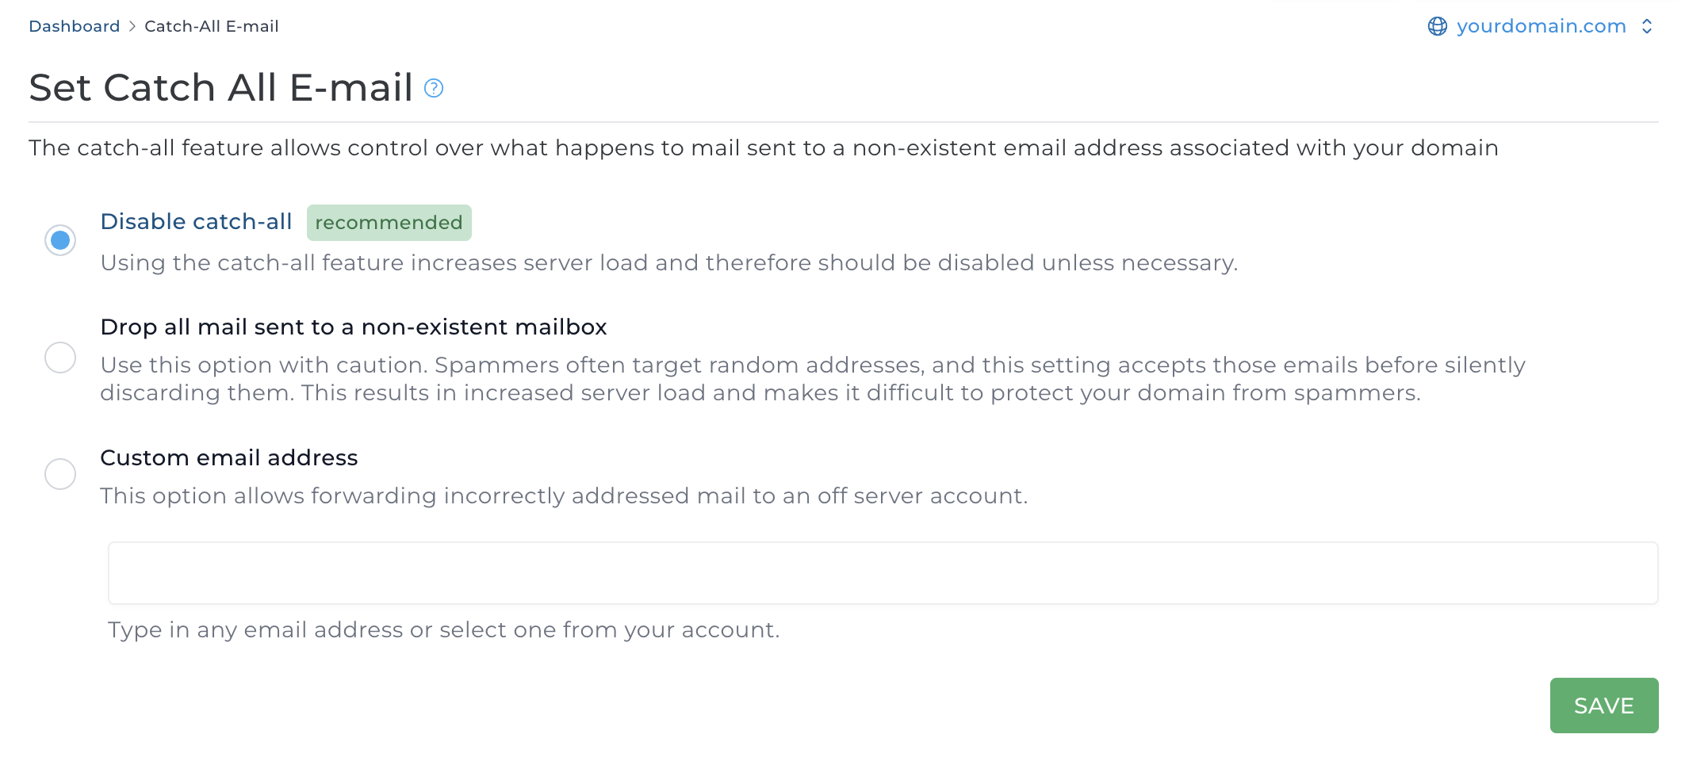The height and width of the screenshot is (761, 1689).
Task: Choose the Drop all mail radio button
Action: point(60,358)
